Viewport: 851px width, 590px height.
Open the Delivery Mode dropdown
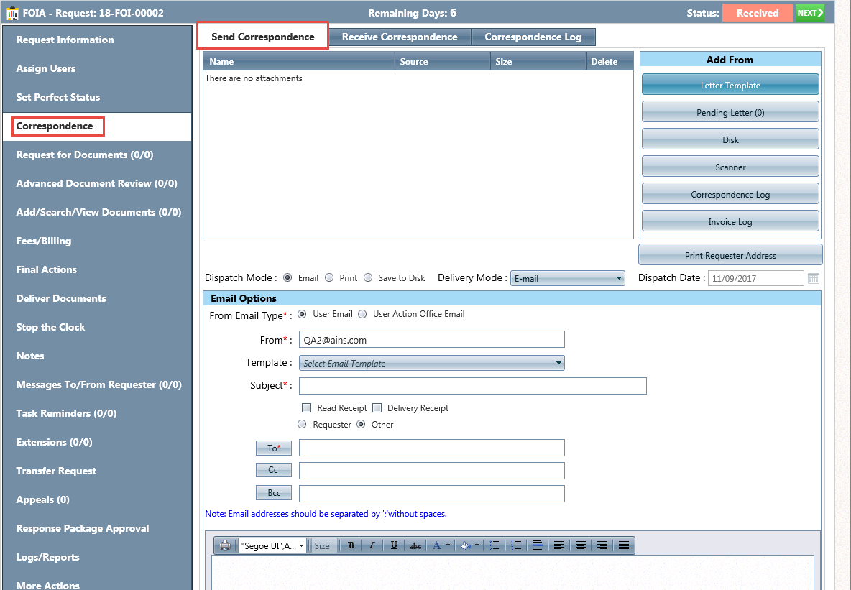[567, 279]
